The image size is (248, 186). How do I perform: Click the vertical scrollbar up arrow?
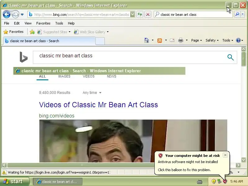(x=243, y=49)
